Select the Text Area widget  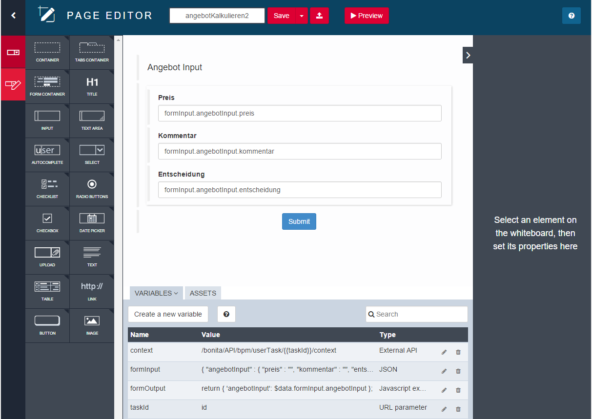point(92,120)
